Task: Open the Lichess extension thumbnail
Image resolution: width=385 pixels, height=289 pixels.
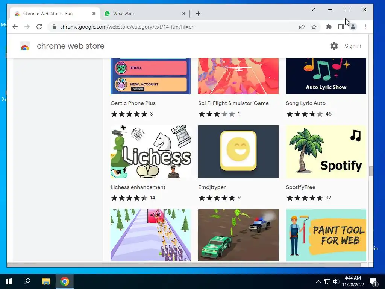Action: click(150, 152)
